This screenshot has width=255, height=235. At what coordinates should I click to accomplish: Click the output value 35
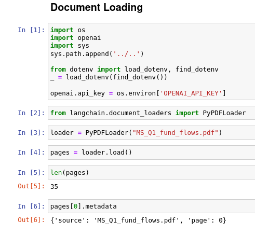(54, 187)
